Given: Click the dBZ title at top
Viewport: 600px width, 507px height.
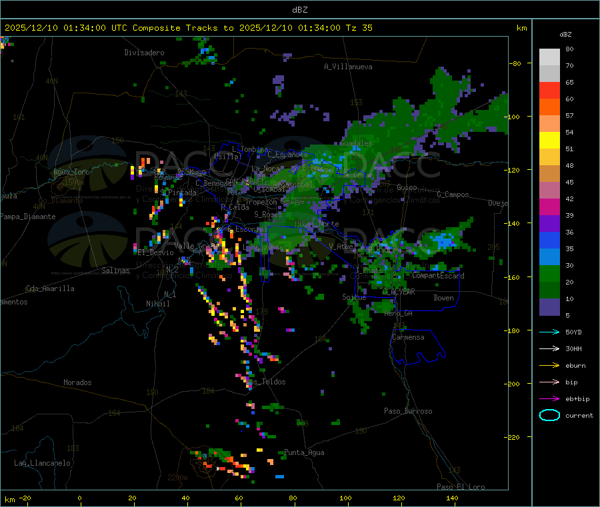Looking at the screenshot, I should 299,10.
